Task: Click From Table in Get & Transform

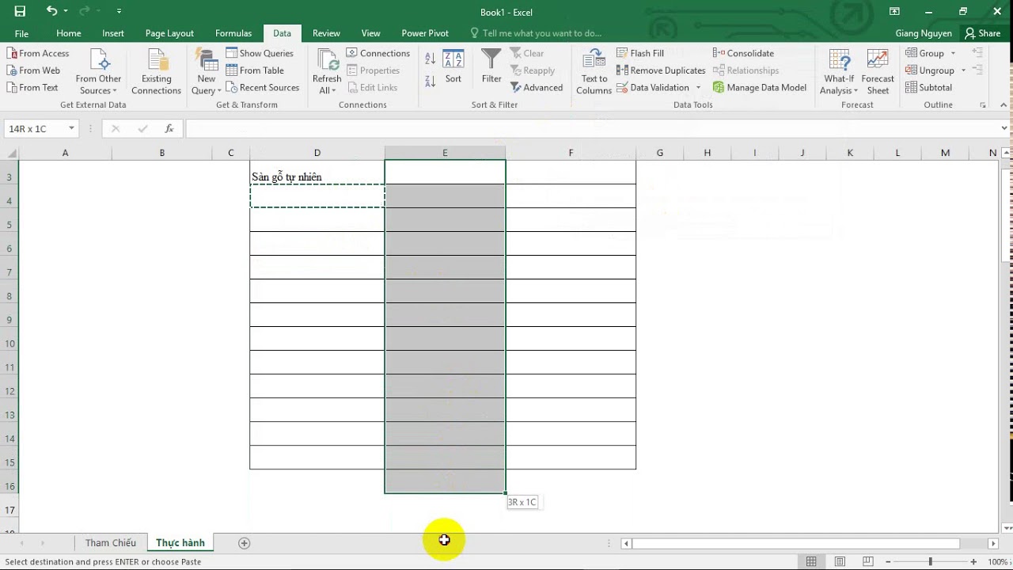Action: [x=255, y=70]
